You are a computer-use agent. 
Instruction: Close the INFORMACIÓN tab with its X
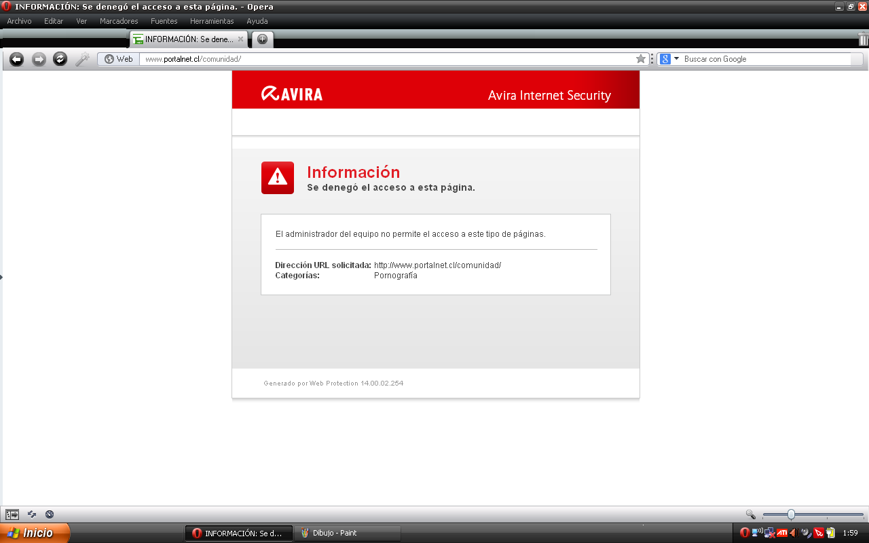pyautogui.click(x=240, y=39)
